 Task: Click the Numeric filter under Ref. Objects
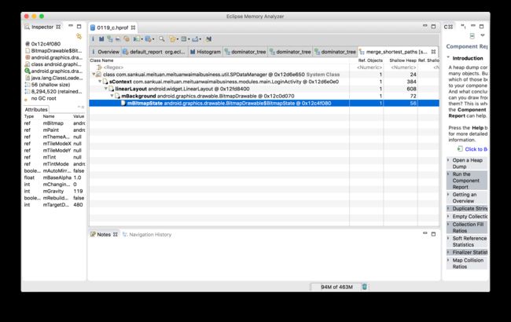(x=369, y=68)
